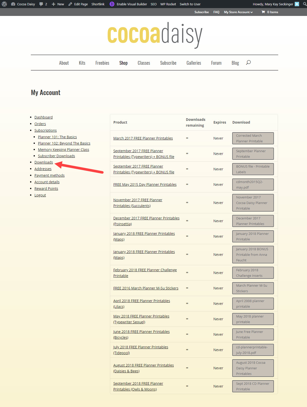Open December 2017 Planner Printables (Poinsettia) product
307x407 pixels.
pyautogui.click(x=146, y=221)
